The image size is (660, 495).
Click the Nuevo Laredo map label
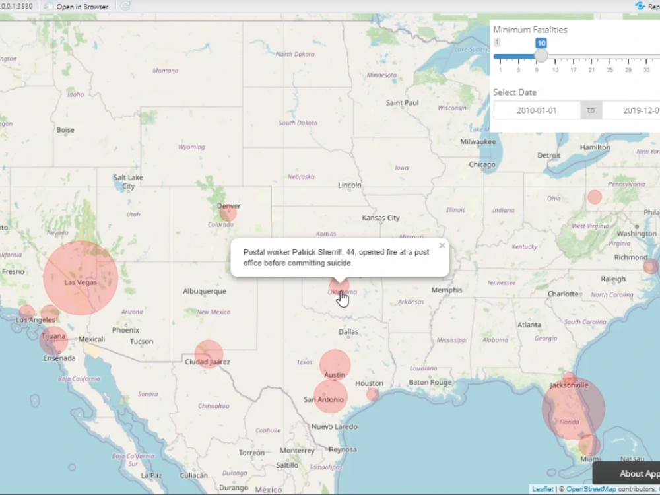(x=335, y=426)
